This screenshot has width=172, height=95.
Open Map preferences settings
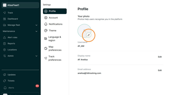click(55, 48)
